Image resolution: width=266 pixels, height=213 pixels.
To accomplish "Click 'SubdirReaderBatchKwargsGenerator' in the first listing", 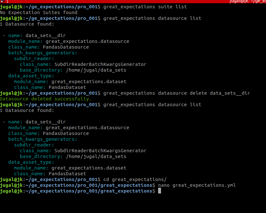I will pos(100,64).
